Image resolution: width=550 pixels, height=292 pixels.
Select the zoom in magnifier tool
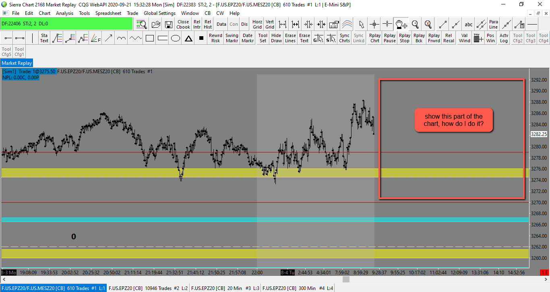pos(415,24)
